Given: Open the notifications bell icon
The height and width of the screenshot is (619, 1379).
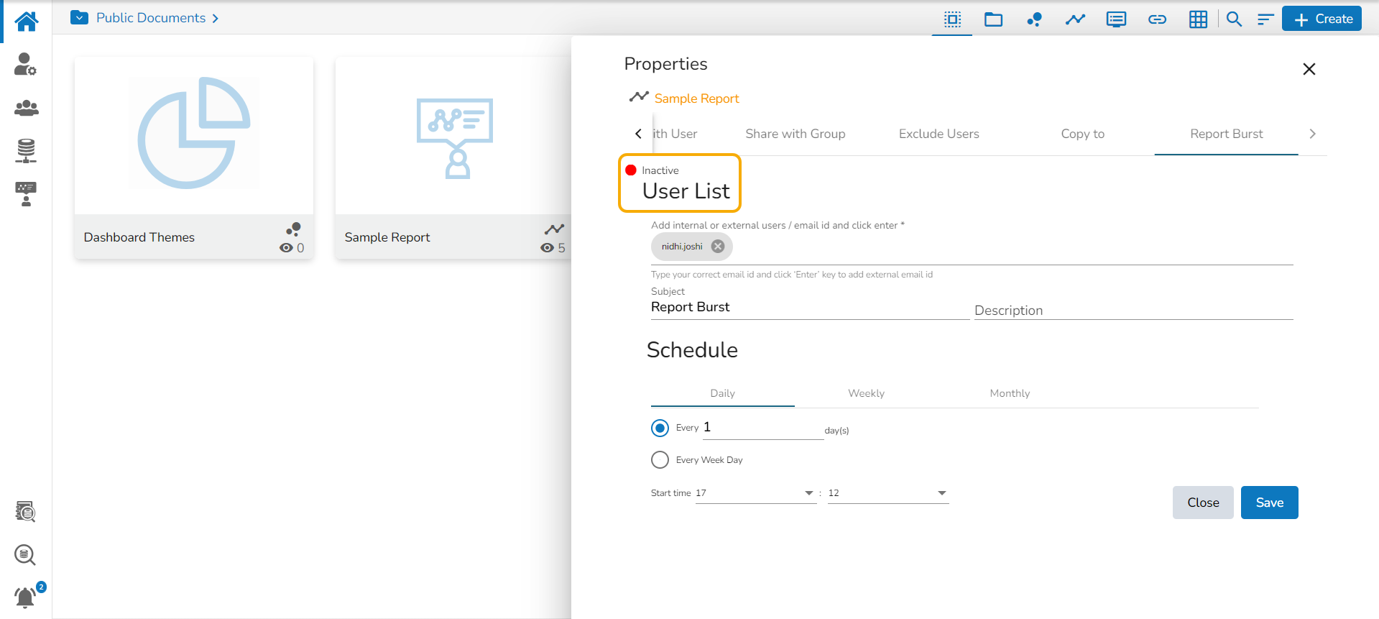Looking at the screenshot, I should (25, 597).
